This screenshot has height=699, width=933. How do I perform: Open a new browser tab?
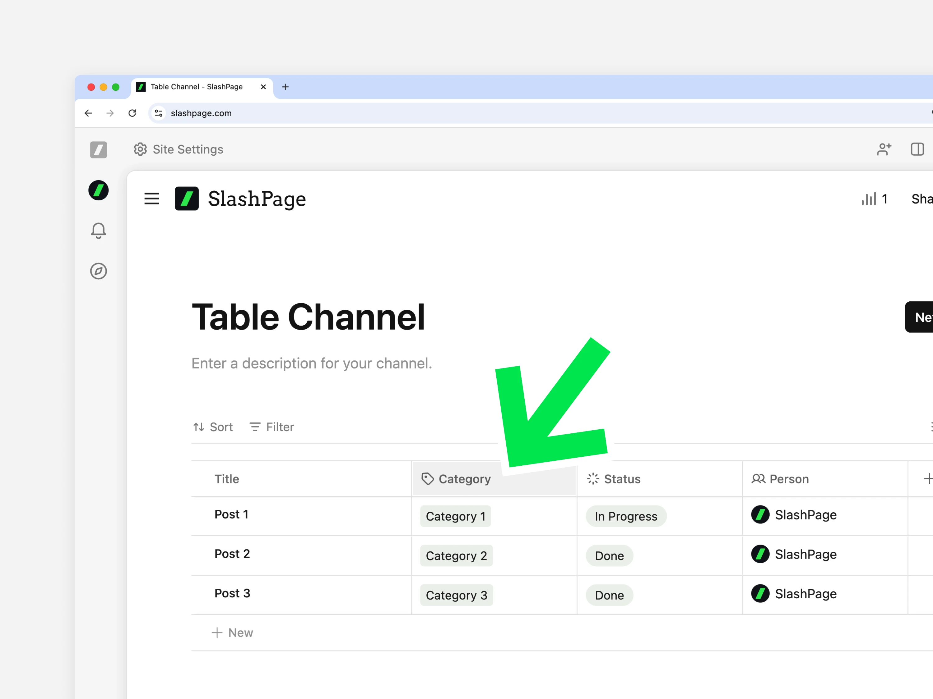point(285,87)
